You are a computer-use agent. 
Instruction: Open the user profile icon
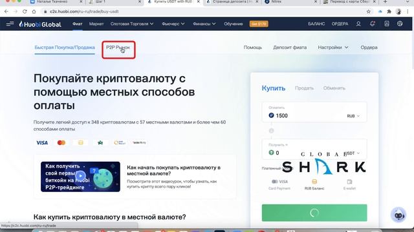tap(358, 24)
